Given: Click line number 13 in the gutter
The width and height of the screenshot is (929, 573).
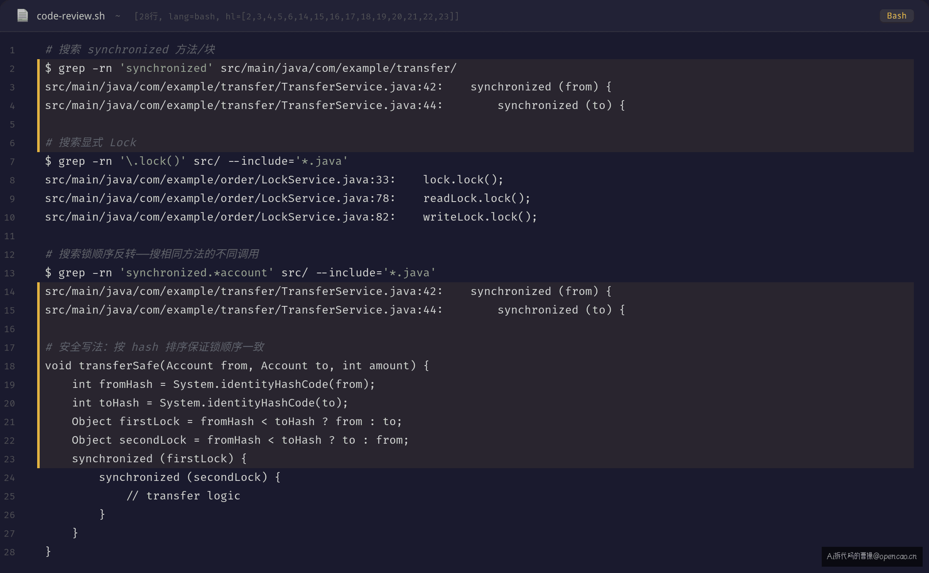Looking at the screenshot, I should click(x=9, y=273).
